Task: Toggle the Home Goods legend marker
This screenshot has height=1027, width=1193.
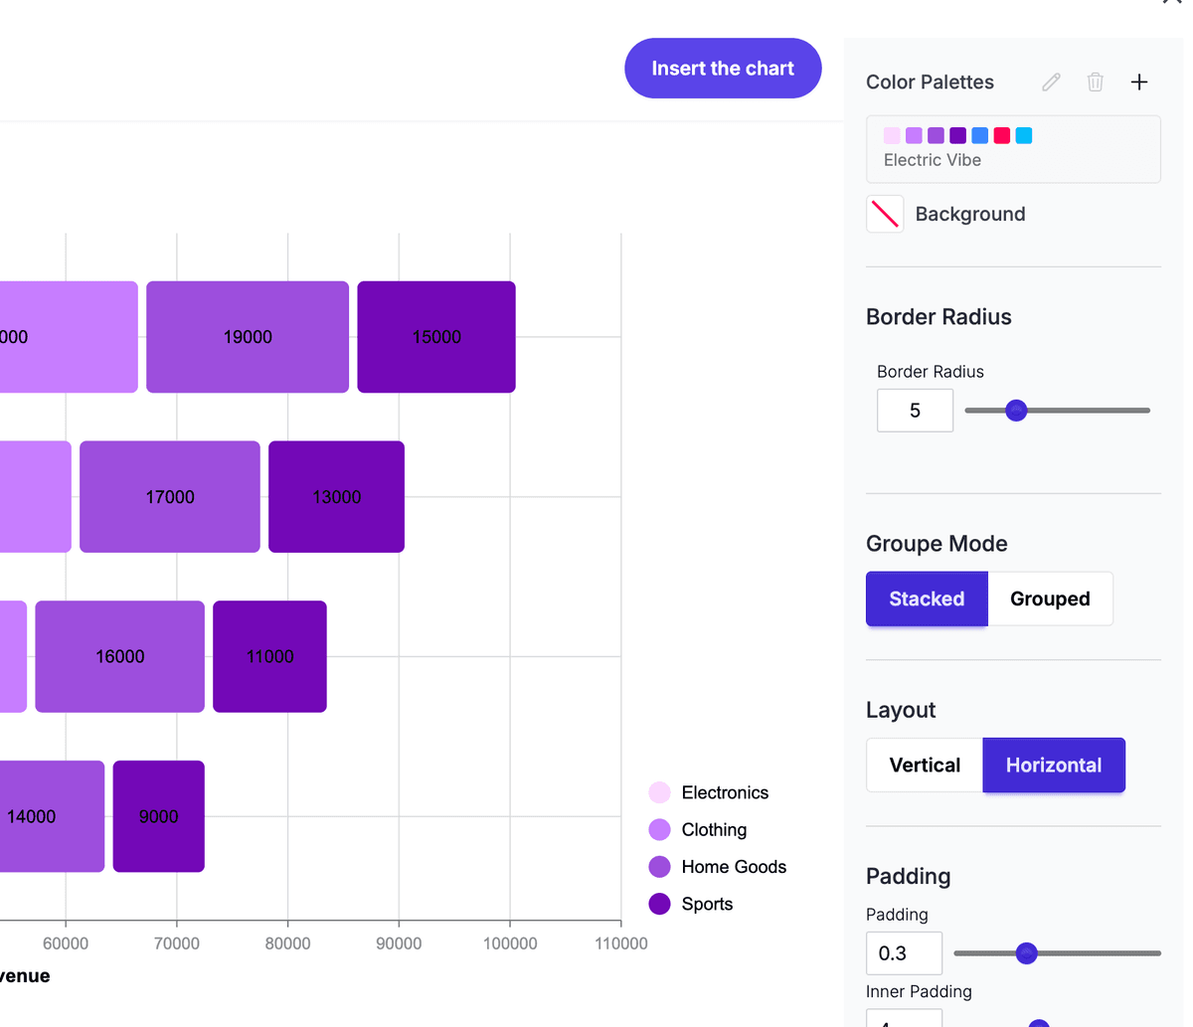Action: (x=659, y=867)
